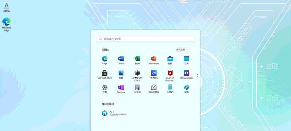The width and height of the screenshot is (291, 131).
Task: Click the grid icon at the top center
Action: (x=182, y=2)
